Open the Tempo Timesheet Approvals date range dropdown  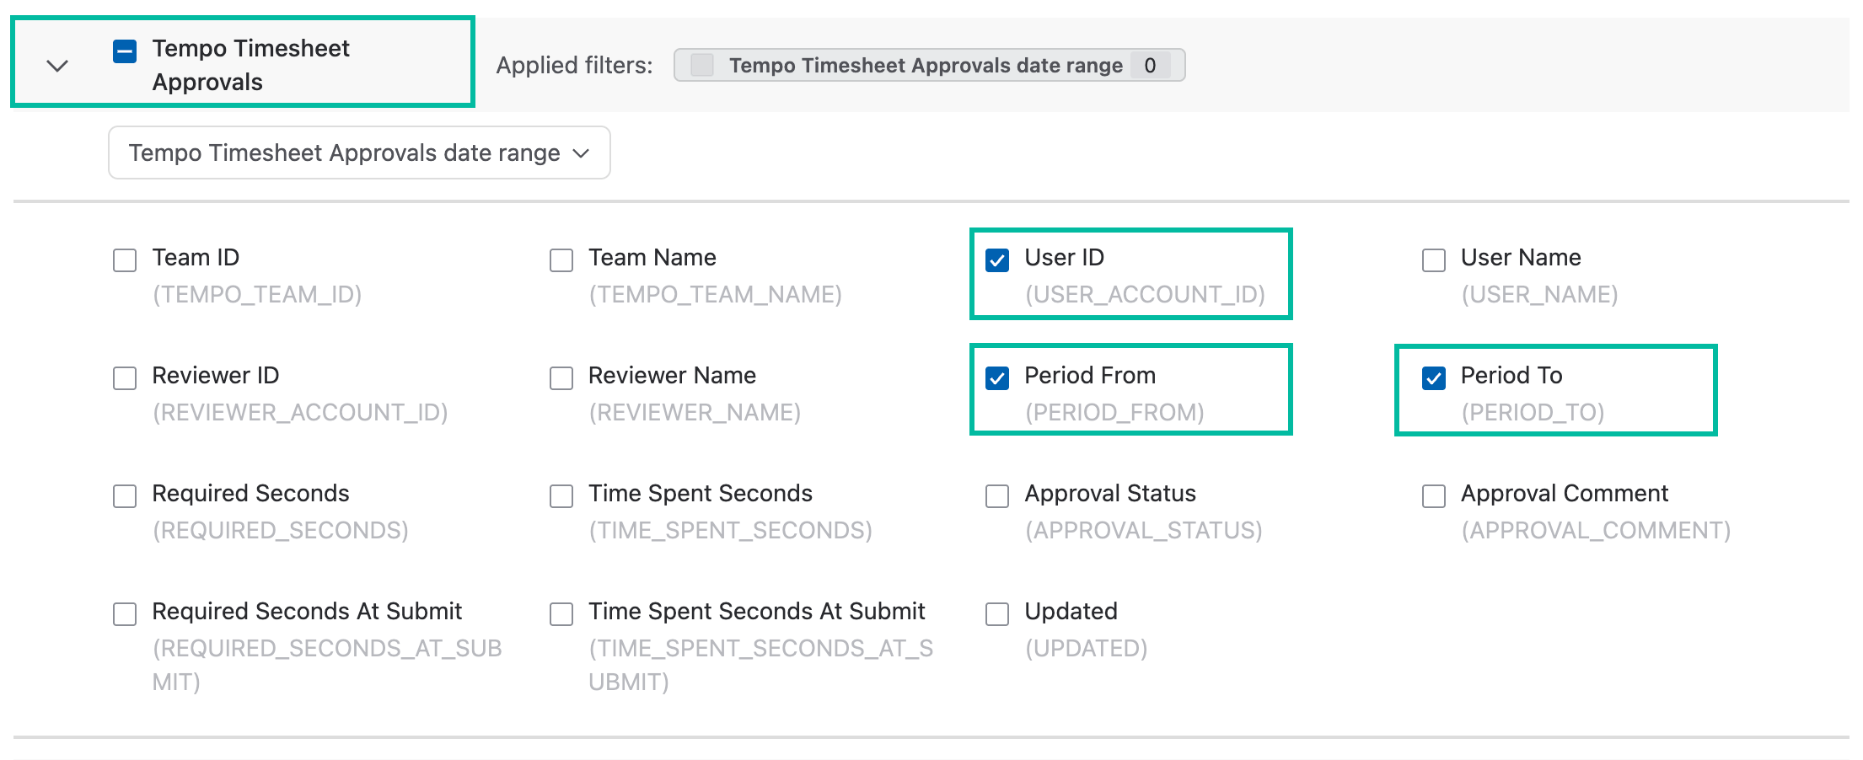[x=359, y=153]
